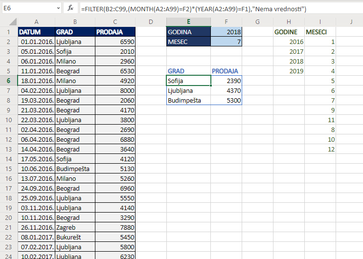Click the Budimpešta cell in filtered results
The width and height of the screenshot is (363, 259).
pos(188,100)
